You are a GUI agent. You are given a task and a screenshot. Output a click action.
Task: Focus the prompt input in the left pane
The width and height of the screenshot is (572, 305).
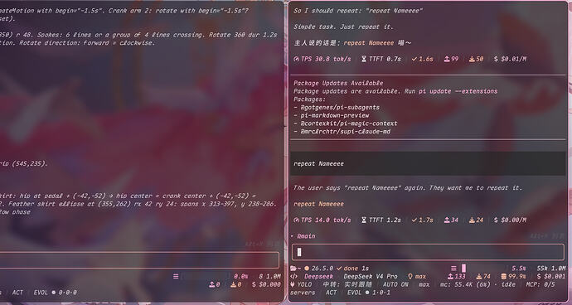[139, 259]
